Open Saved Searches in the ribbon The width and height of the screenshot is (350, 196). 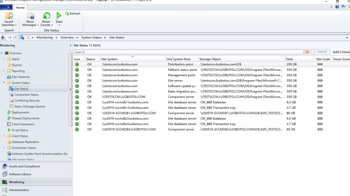tap(9, 19)
